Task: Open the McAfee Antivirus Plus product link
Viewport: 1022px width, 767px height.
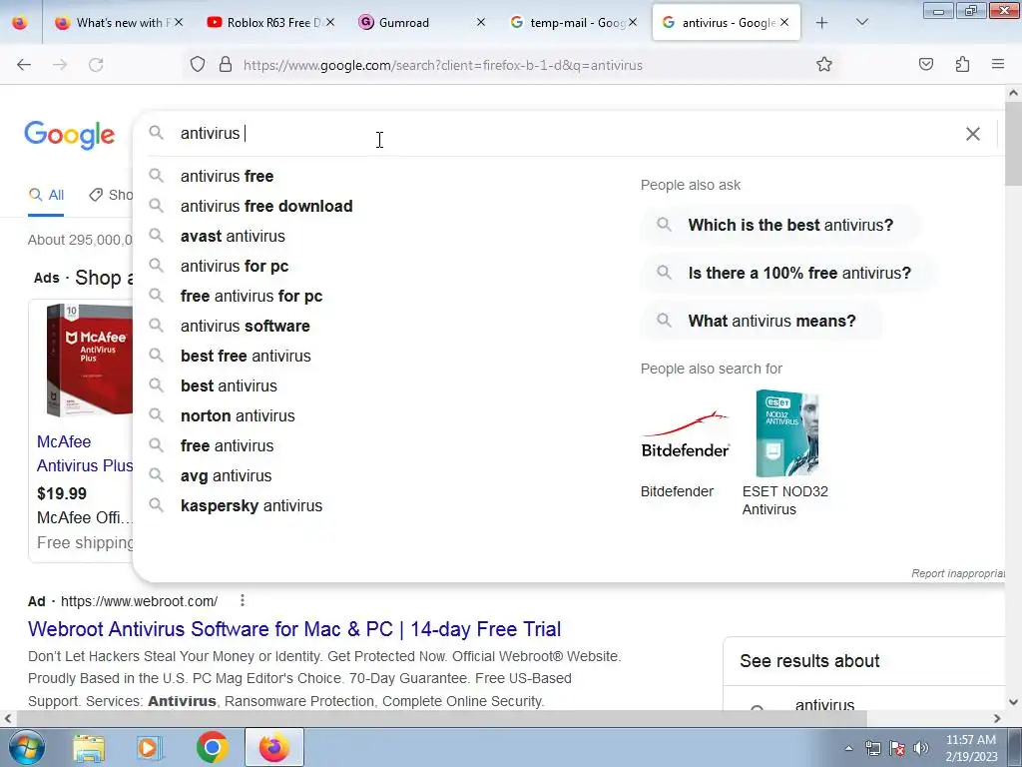Action: 85,454
